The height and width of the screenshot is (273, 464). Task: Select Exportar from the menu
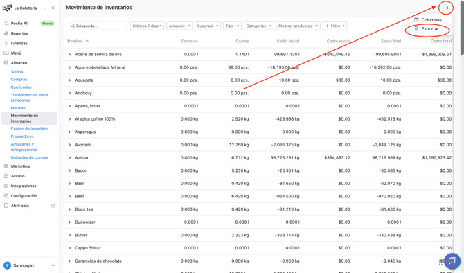pyautogui.click(x=430, y=28)
